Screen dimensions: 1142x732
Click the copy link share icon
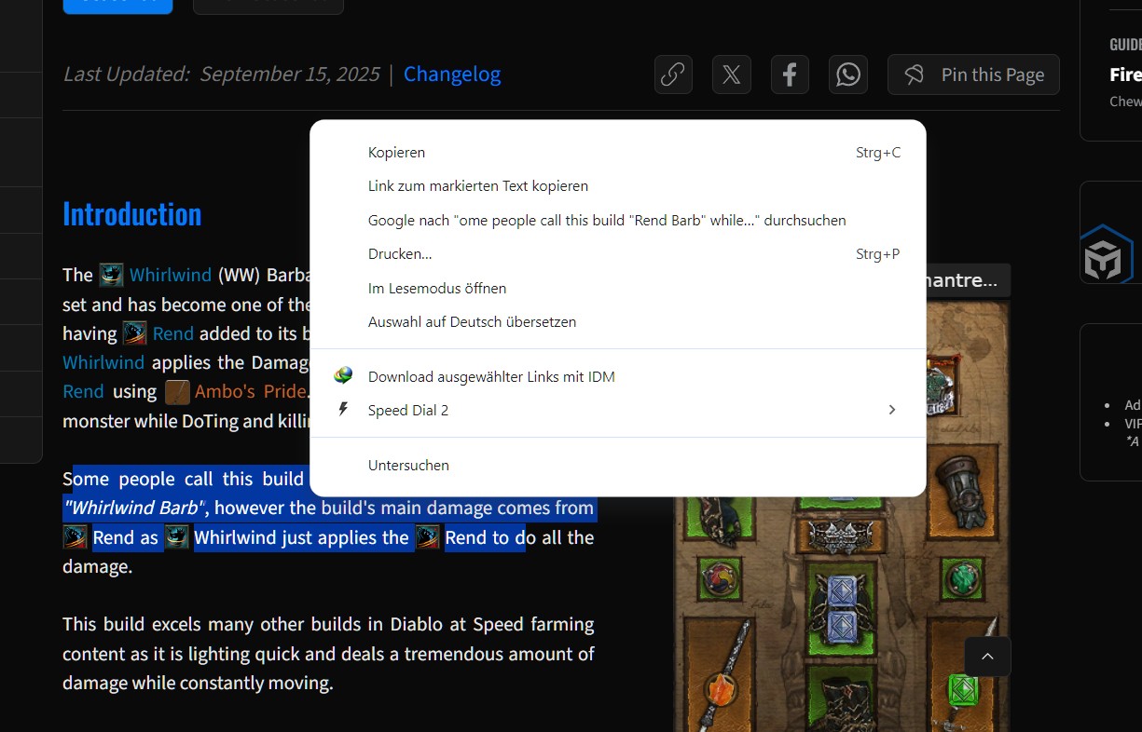click(673, 75)
